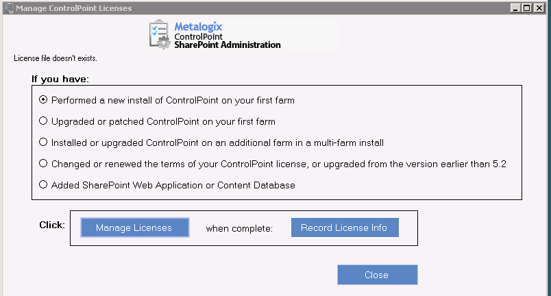Click the 'License file doesn't exists.' message
Screen dimensions: 551x296
(x=56, y=58)
